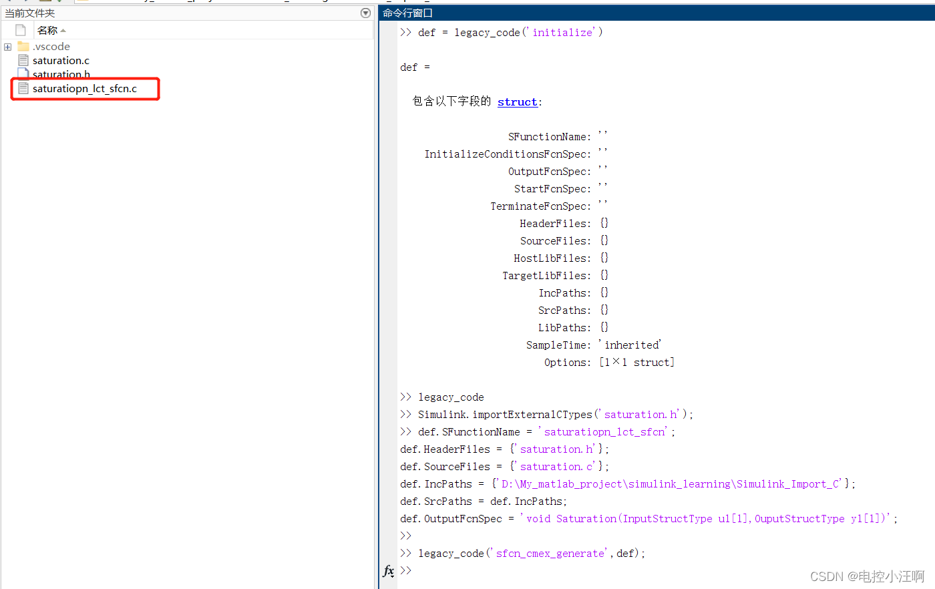Click the forward navigation arrow
This screenshot has height=589, width=935.
(x=25, y=1)
